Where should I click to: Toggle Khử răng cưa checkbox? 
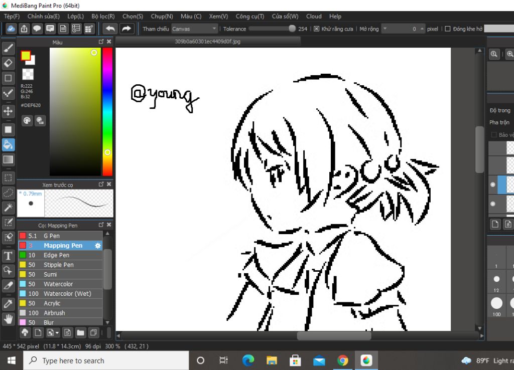(316, 29)
